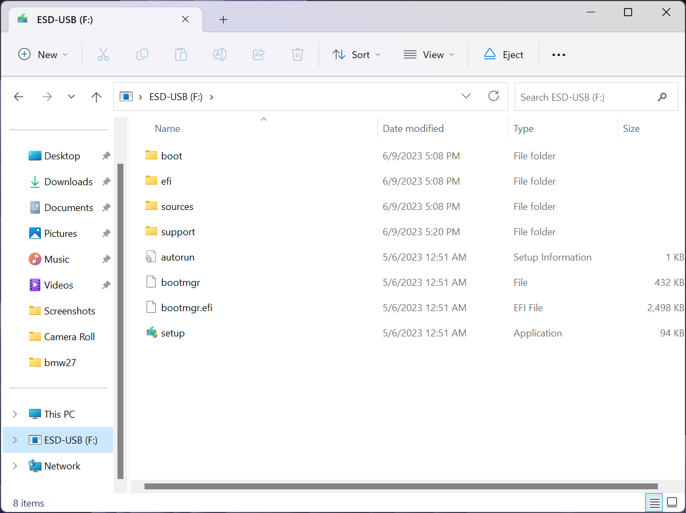Open Desktop in the sidebar
The width and height of the screenshot is (686, 513).
61,156
